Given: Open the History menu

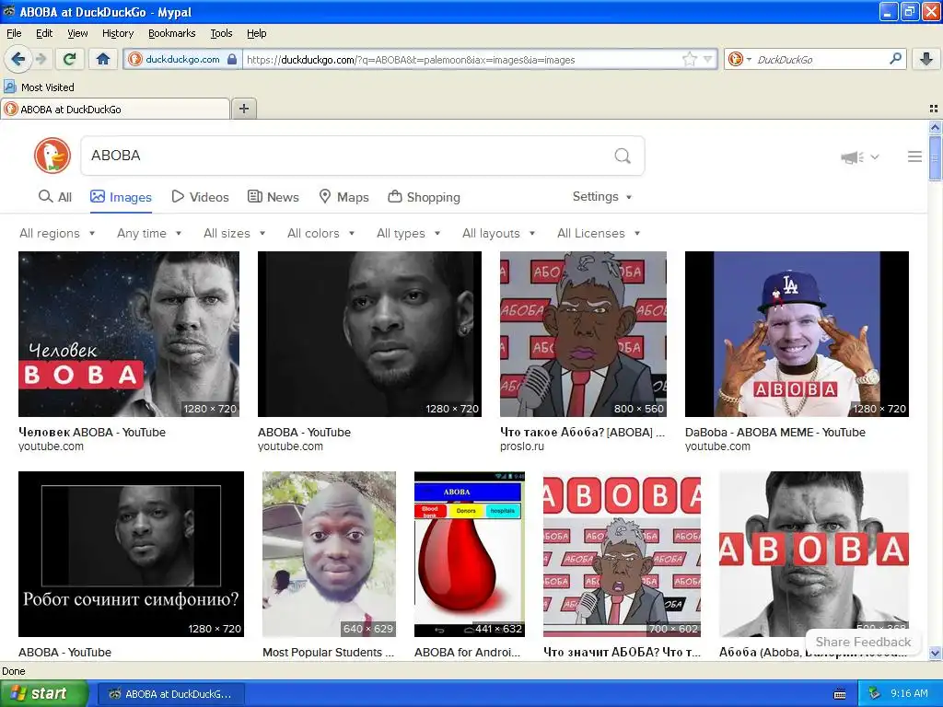Looking at the screenshot, I should click(117, 33).
